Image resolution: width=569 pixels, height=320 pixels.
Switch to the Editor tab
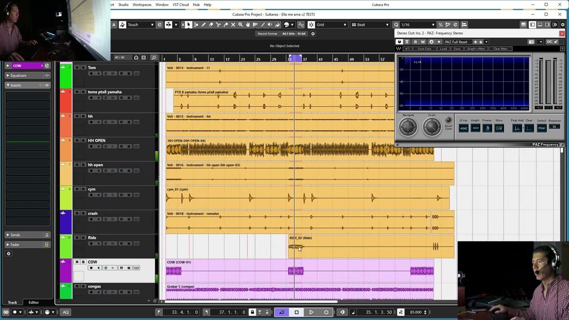click(x=34, y=303)
